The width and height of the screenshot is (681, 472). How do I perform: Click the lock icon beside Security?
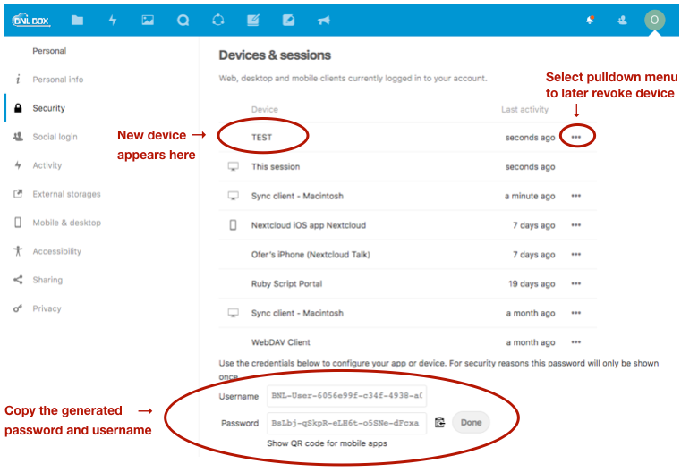[18, 108]
